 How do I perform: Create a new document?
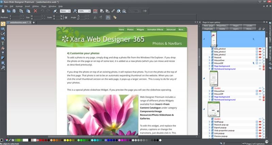[x=3, y=11]
